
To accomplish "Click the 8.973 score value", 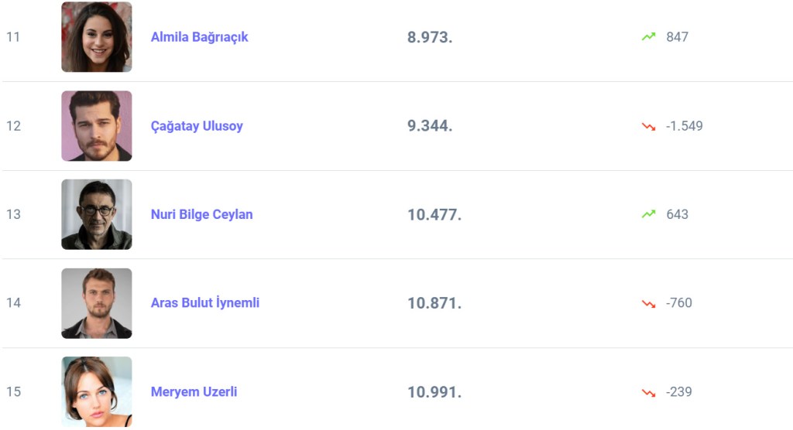I will [430, 37].
